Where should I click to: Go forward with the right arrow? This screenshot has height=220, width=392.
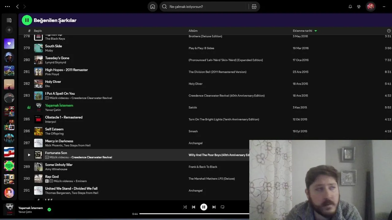25,6
